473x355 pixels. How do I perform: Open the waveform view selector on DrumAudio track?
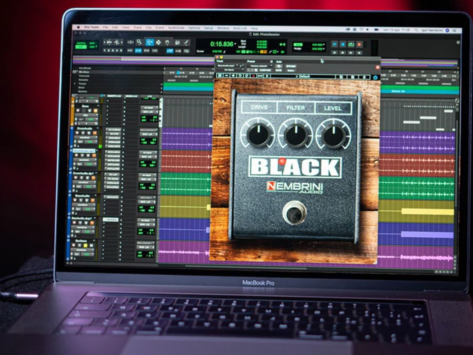coord(86,137)
